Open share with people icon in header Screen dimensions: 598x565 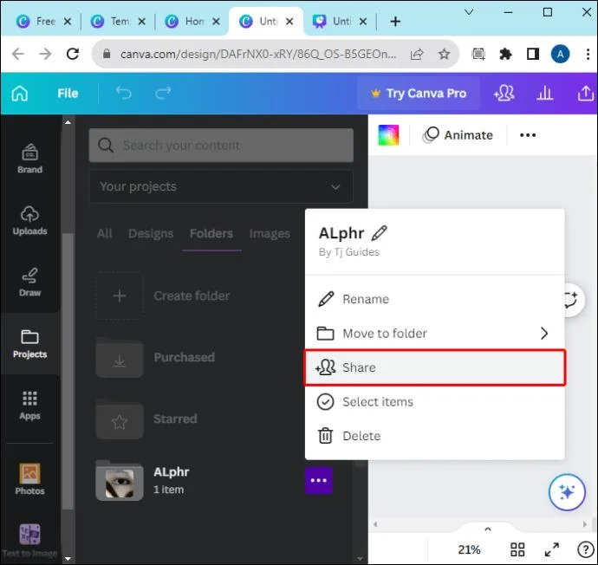[504, 94]
